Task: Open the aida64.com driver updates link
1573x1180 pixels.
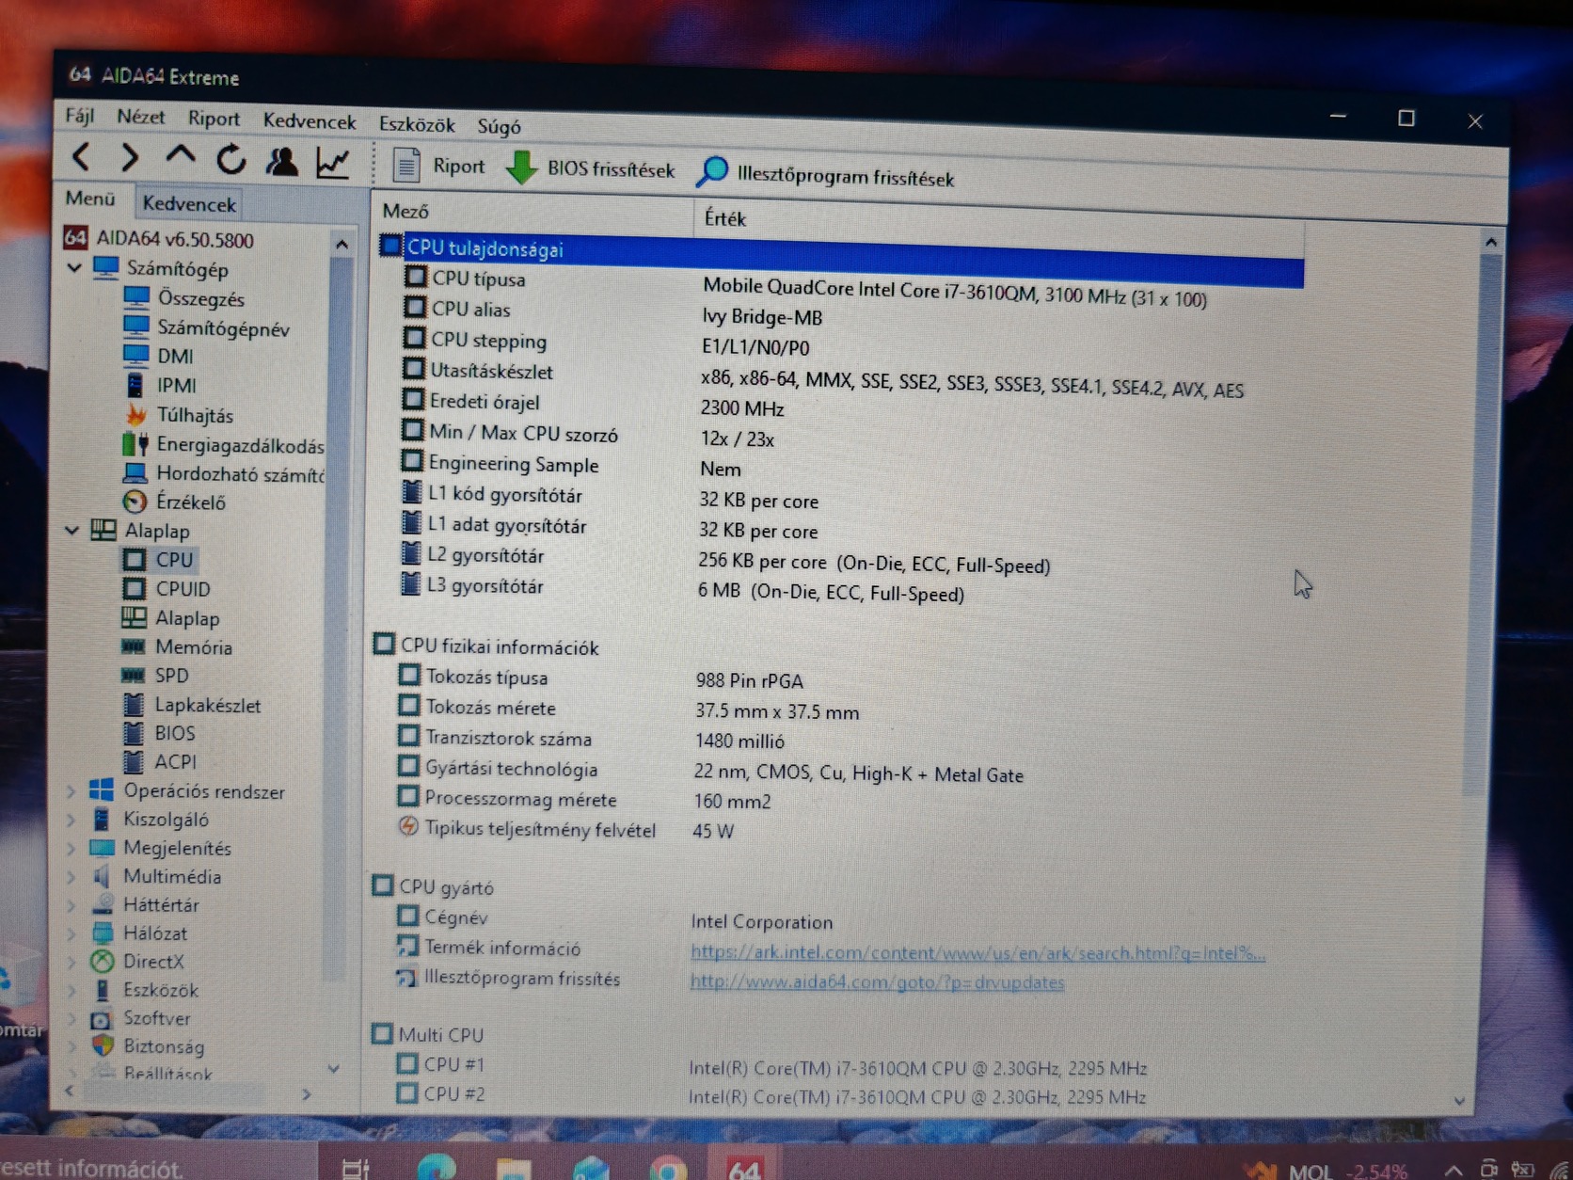Action: [877, 982]
